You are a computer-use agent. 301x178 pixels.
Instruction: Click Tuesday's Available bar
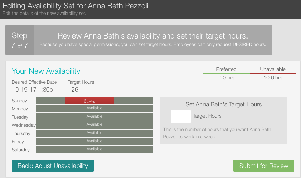pyautogui.click(x=94, y=117)
